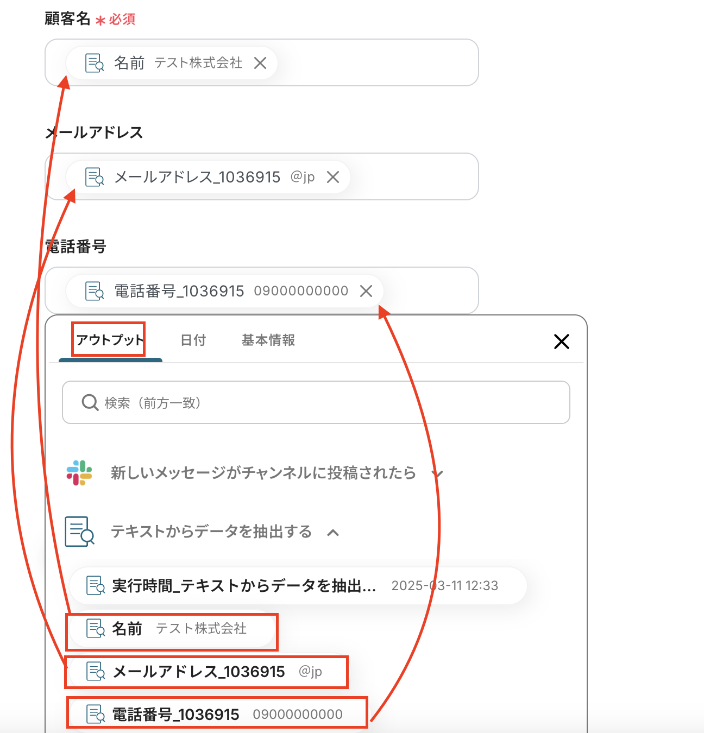Select the 名前 テスト株式会社 output item

point(172,629)
